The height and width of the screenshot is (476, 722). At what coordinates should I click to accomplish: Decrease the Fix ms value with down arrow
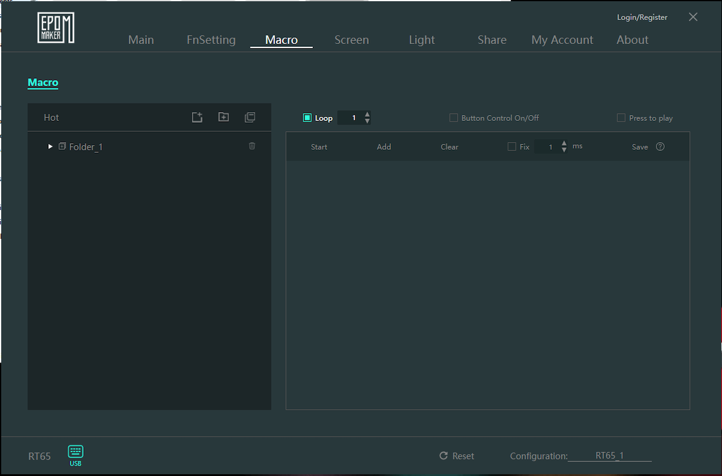tap(564, 150)
